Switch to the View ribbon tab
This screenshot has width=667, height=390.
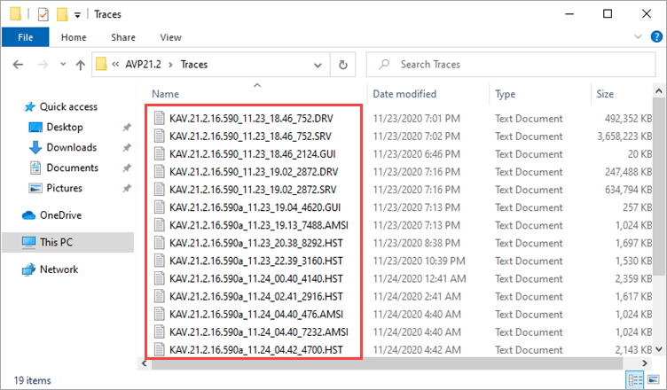pyautogui.click(x=170, y=37)
